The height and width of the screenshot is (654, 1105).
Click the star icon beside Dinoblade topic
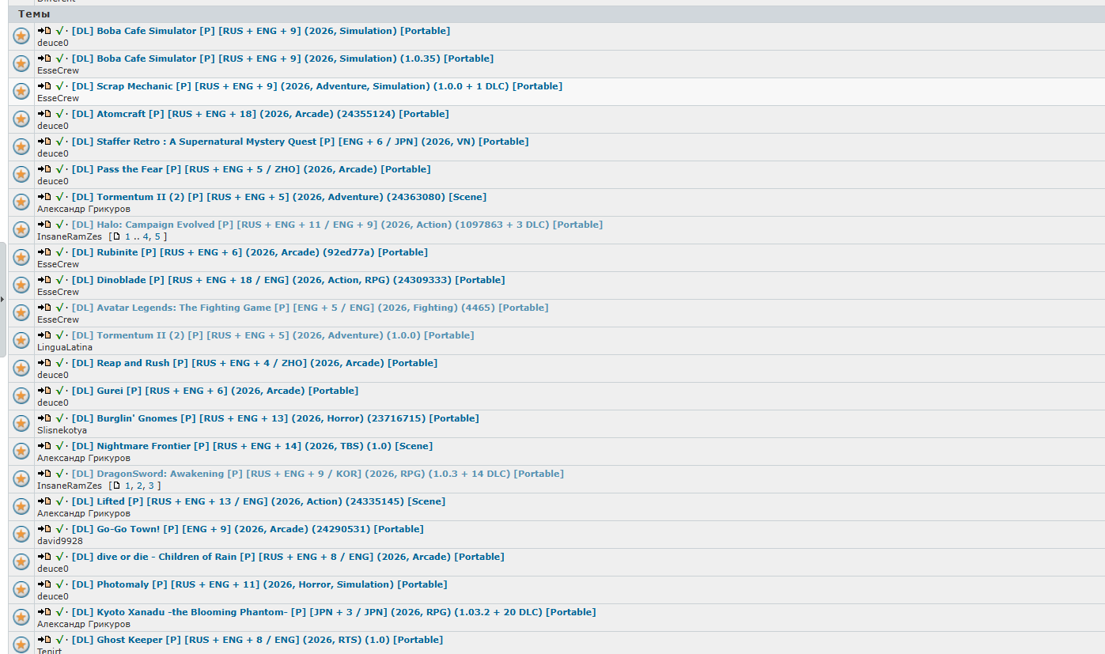(21, 285)
